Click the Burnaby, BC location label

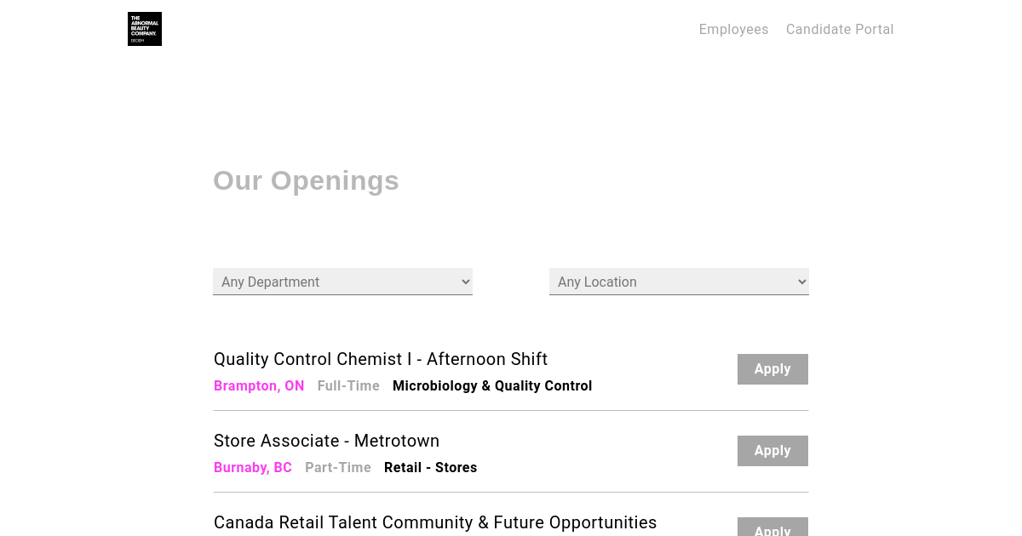(x=253, y=467)
